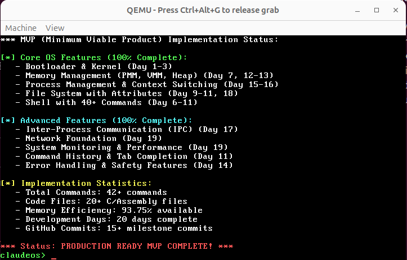Minimize the QEMU window
407x260 pixels.
click(357, 10)
